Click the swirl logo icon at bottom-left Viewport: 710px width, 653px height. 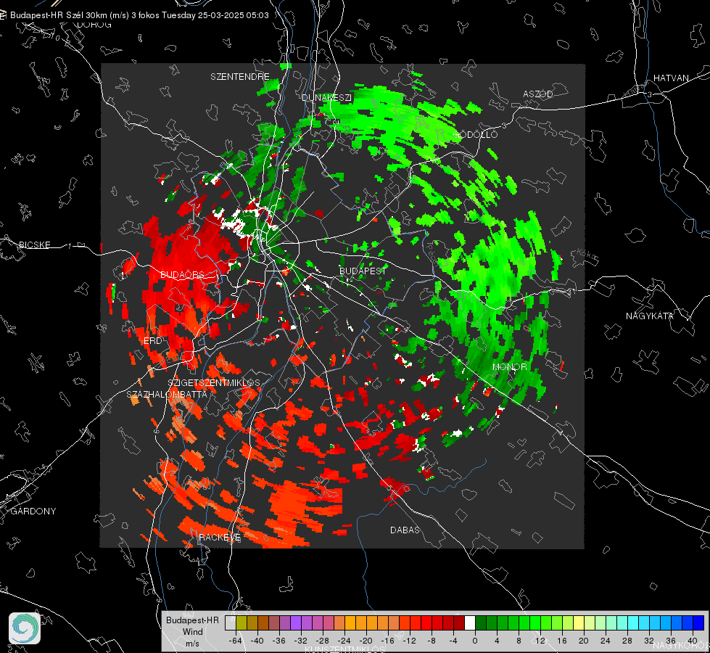(25, 628)
